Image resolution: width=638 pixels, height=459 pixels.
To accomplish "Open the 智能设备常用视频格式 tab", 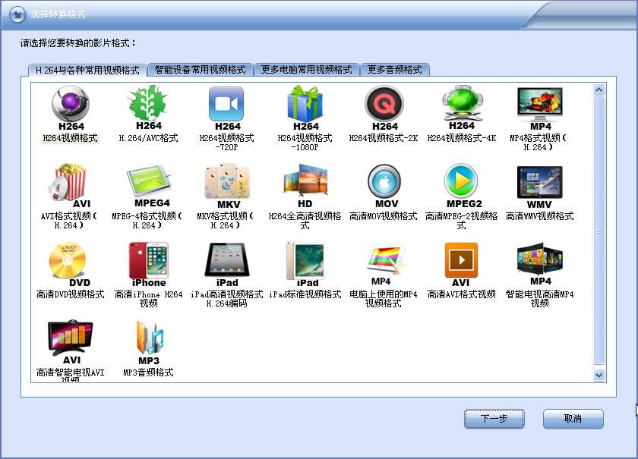I will pyautogui.click(x=200, y=70).
